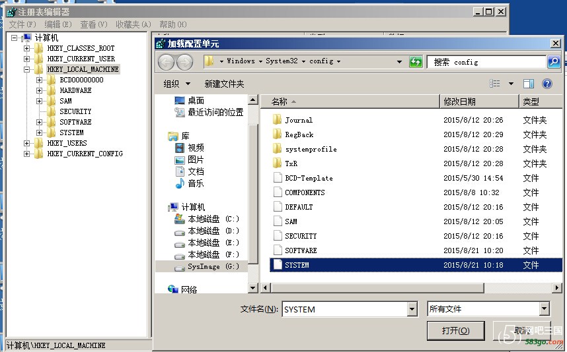The image size is (567, 352).
Task: Expand the SOFTWARE registry key
Action: (x=40, y=122)
